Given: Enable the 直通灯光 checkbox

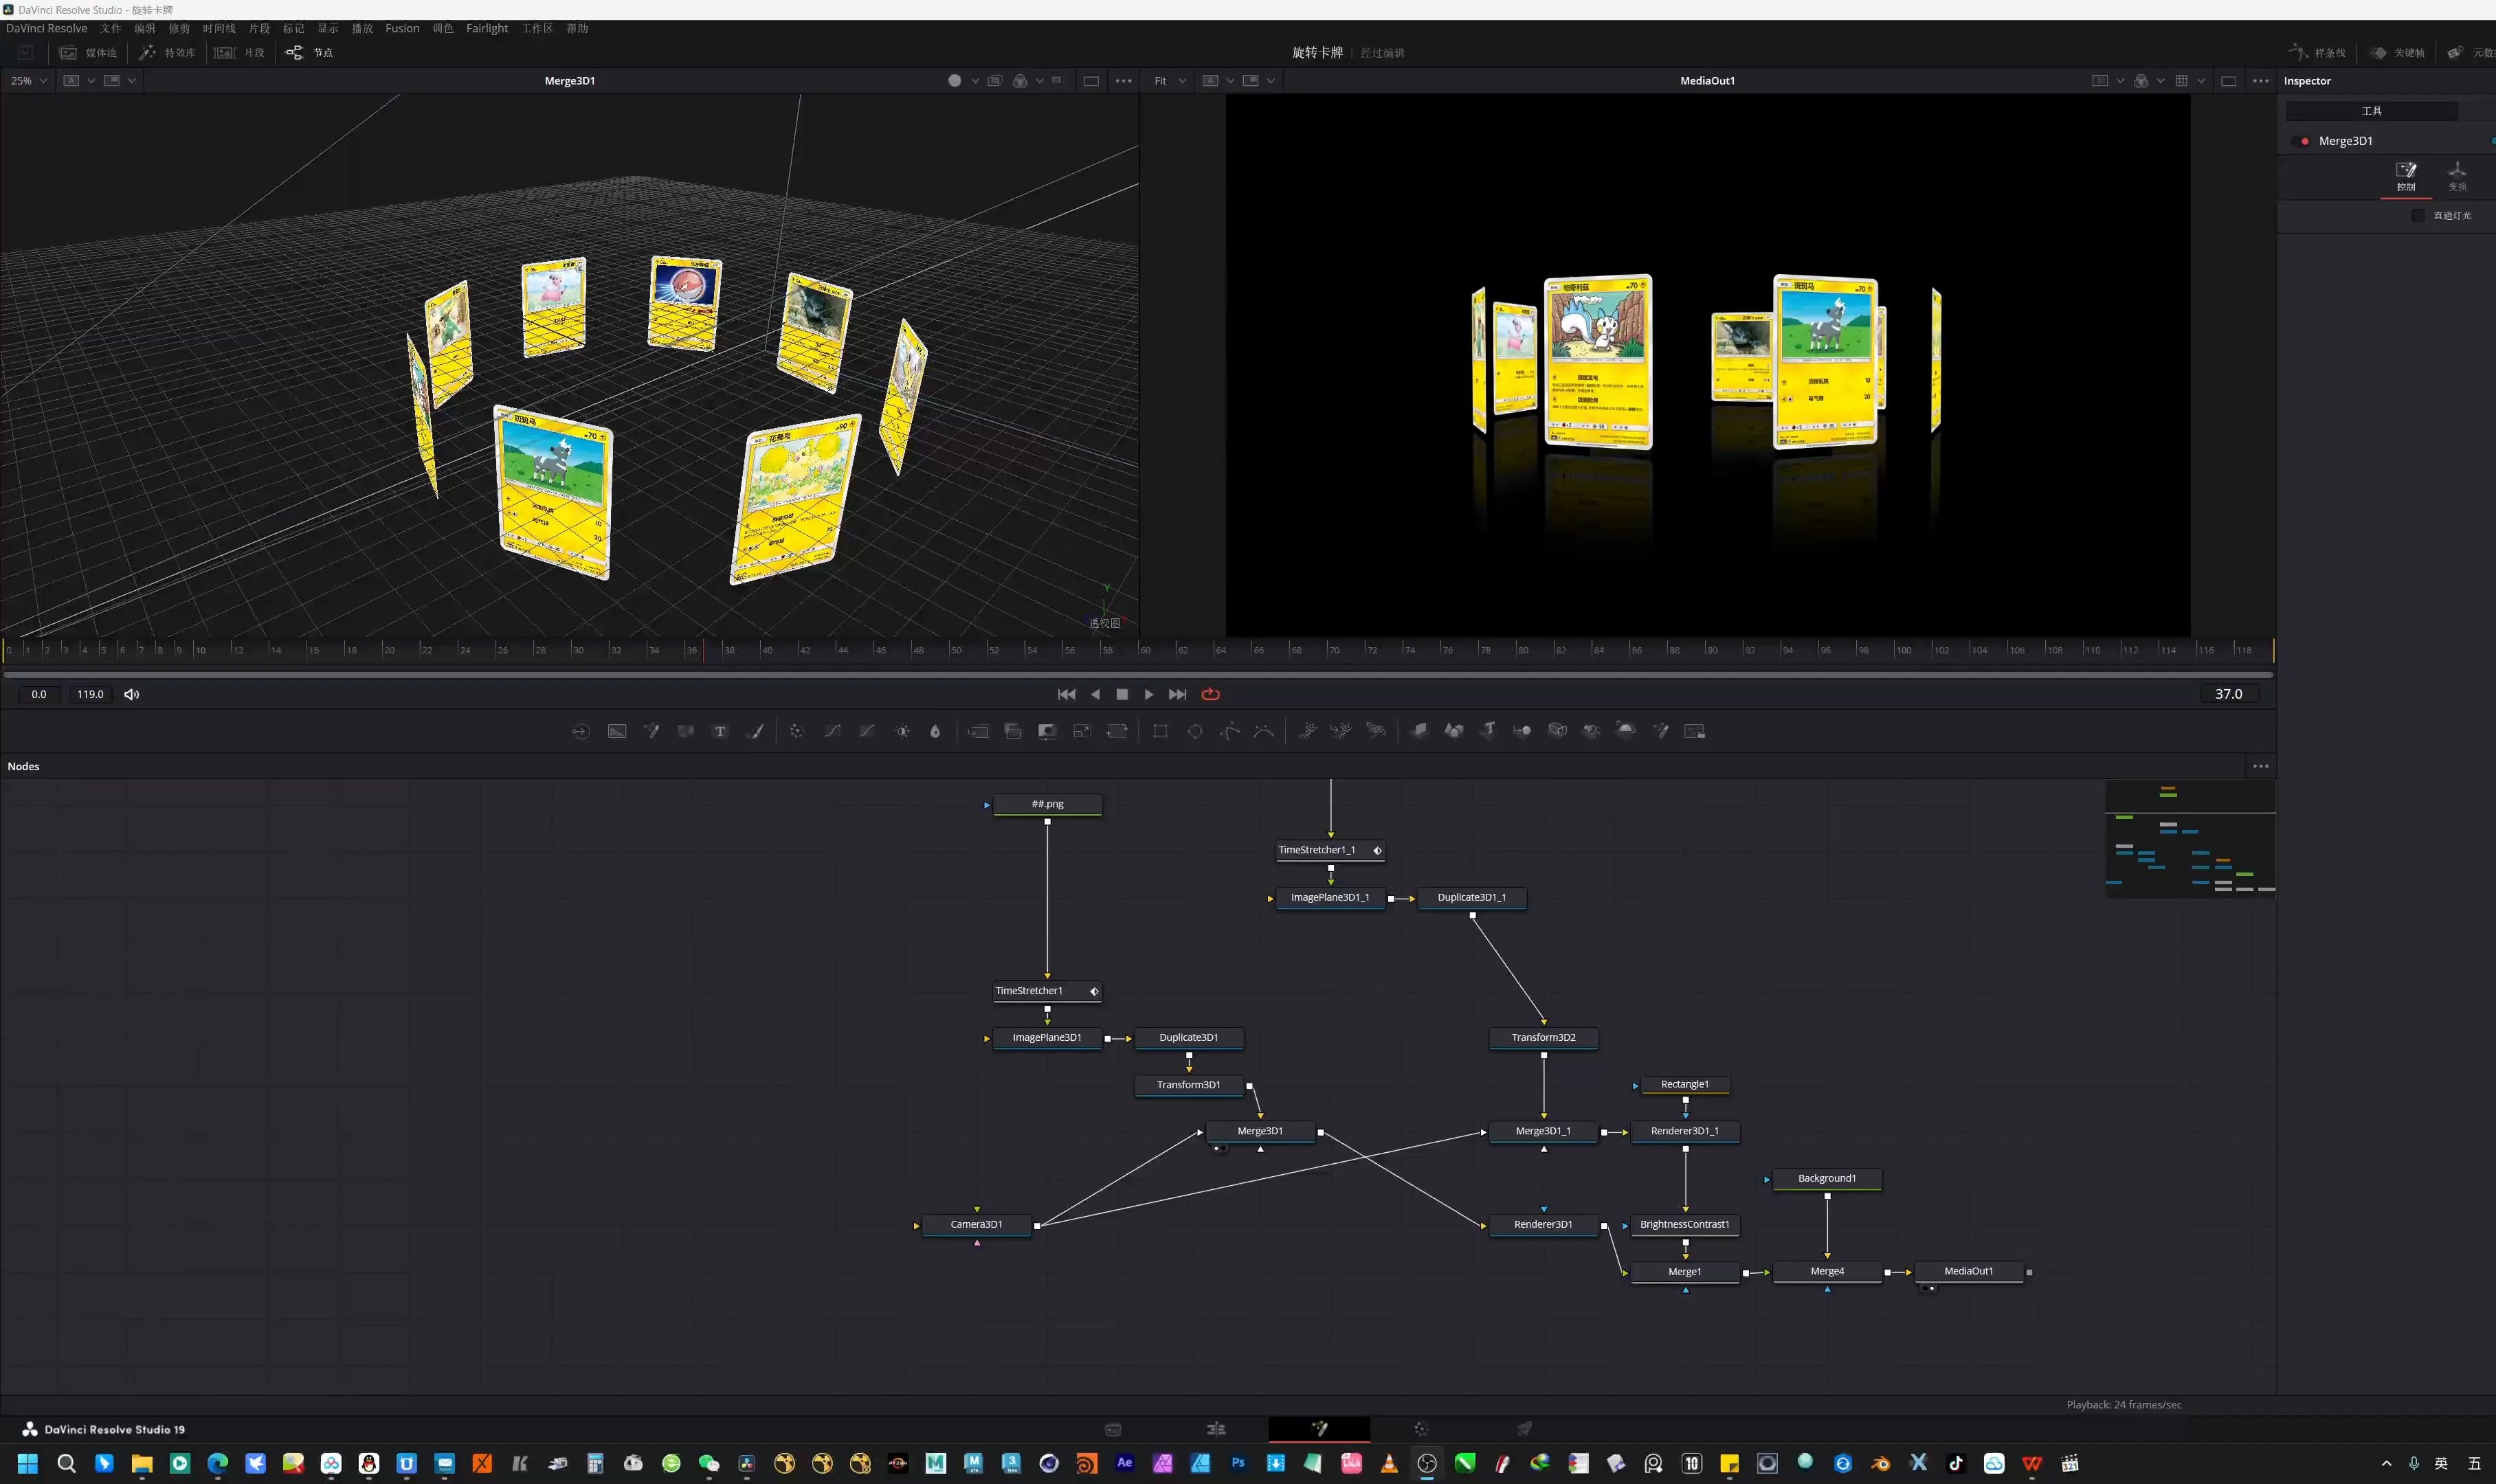Looking at the screenshot, I should point(2418,215).
